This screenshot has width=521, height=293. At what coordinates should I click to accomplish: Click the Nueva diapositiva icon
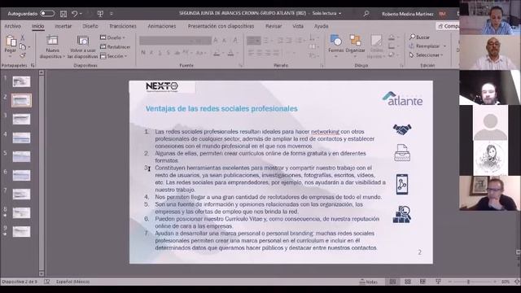(x=52, y=41)
